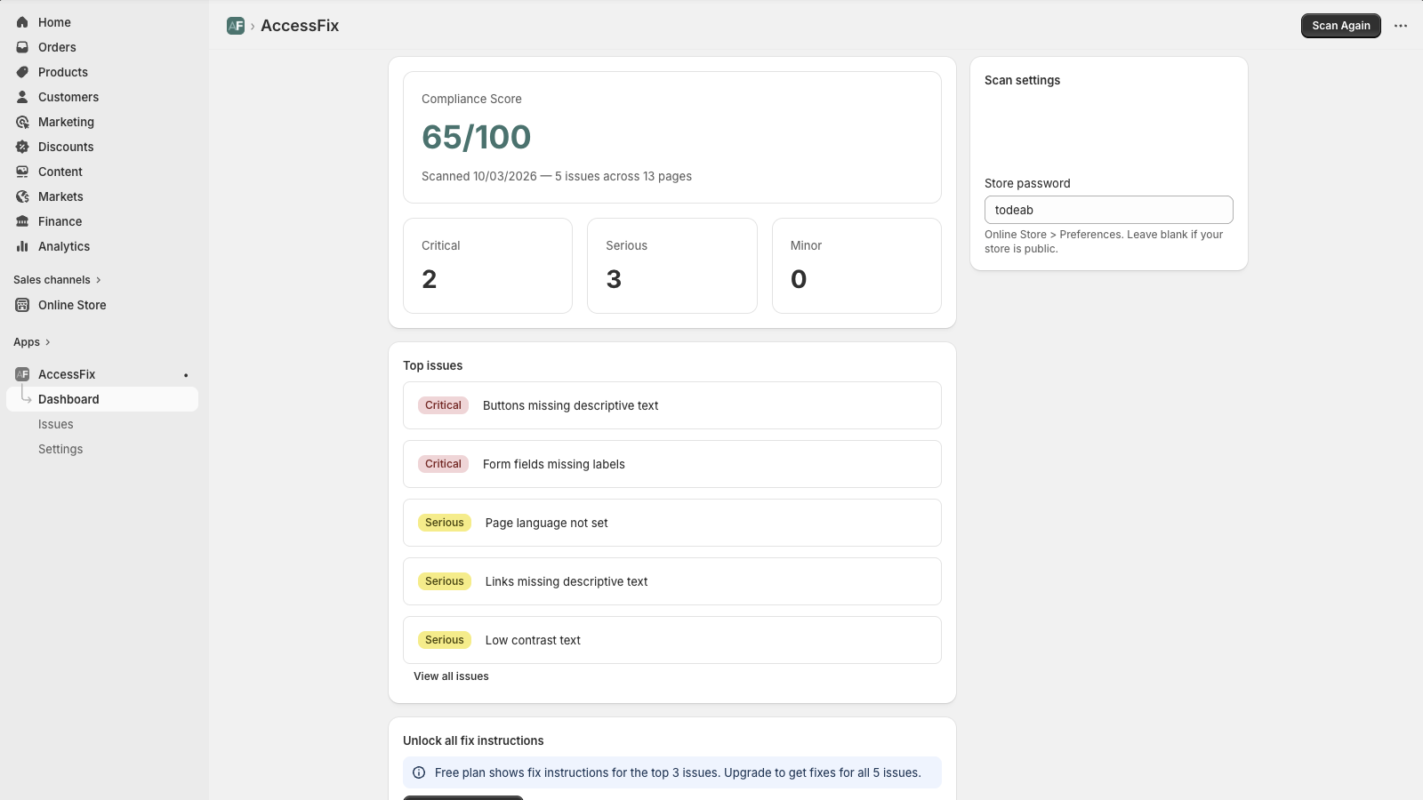Open View all issues link
The image size is (1423, 800).
pos(451,676)
